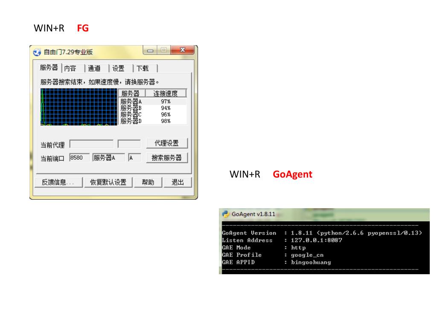The image size is (437, 327).
Task: Switch to the 设置 tab
Action: tap(118, 69)
